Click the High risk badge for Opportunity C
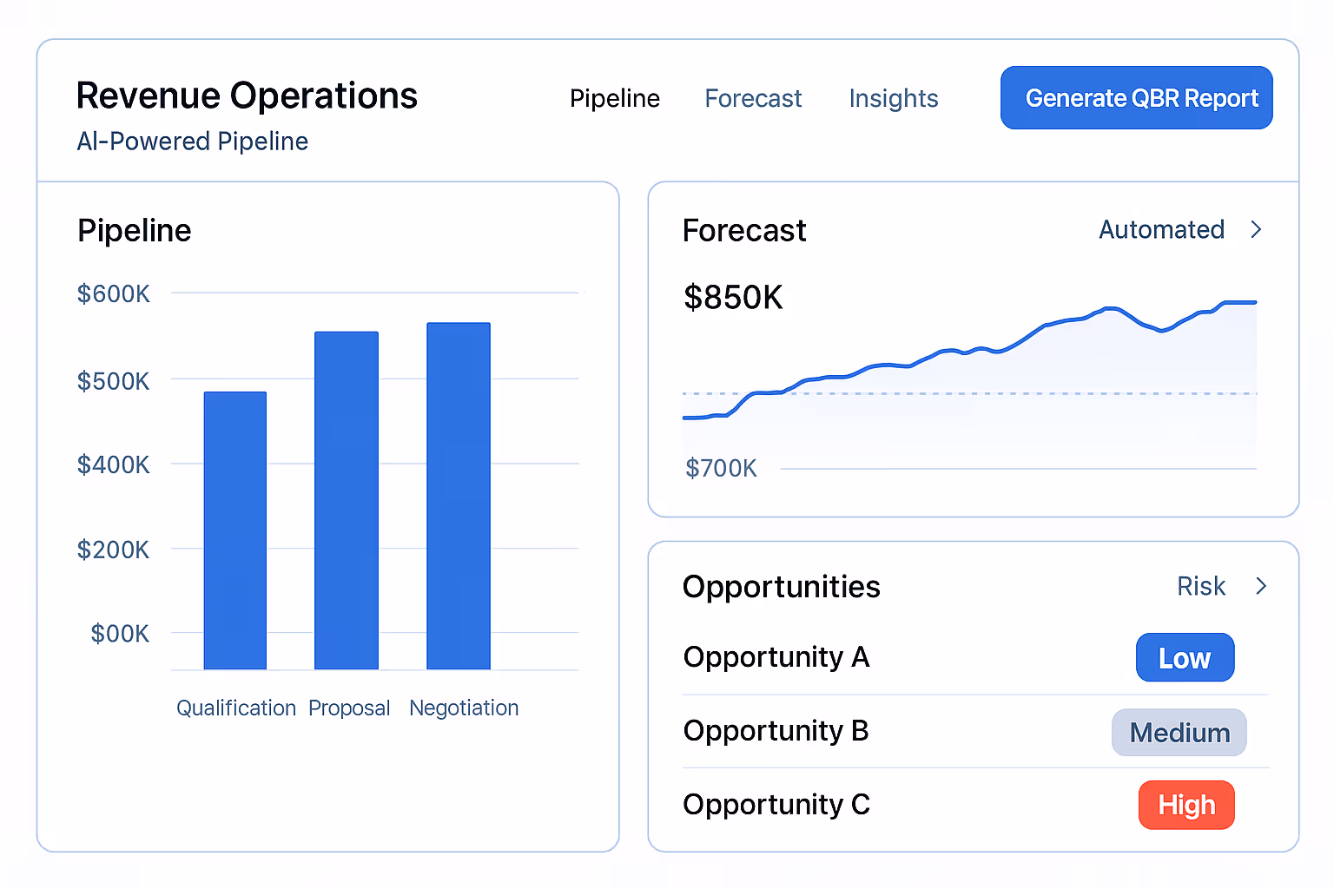This screenshot has width=1334, height=889. coord(1186,805)
